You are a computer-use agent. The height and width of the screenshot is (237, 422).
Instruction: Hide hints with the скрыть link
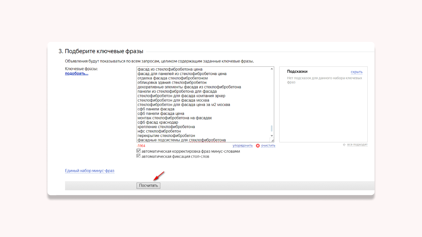coord(357,72)
